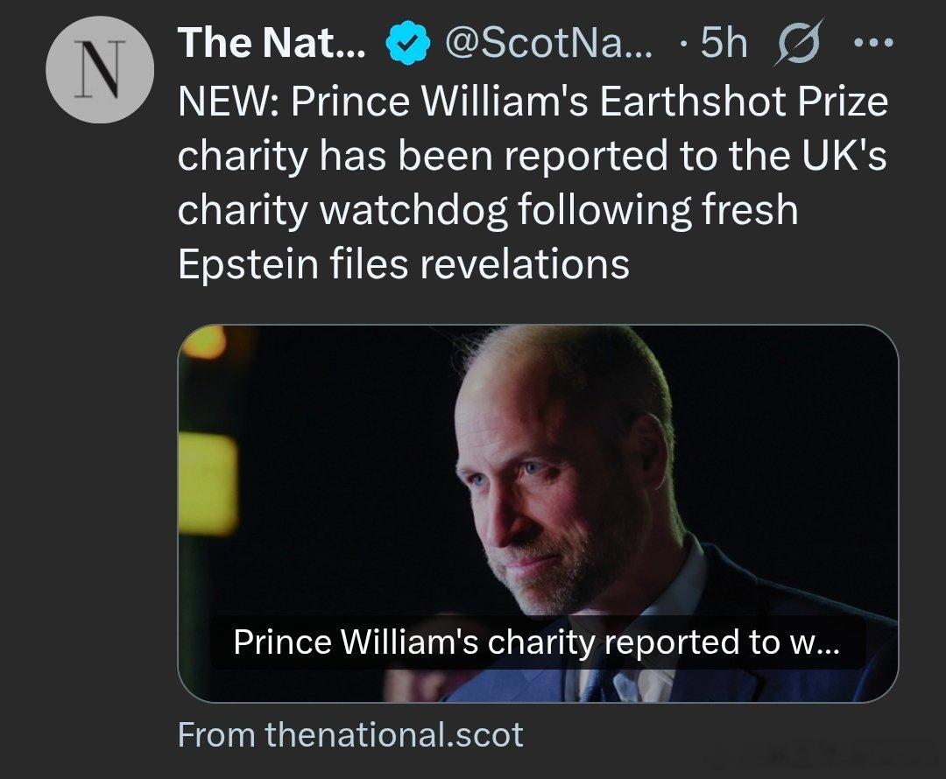This screenshot has width=946, height=779.
Task: Click the tweet line starting with "NEW:"
Action: 533,105
